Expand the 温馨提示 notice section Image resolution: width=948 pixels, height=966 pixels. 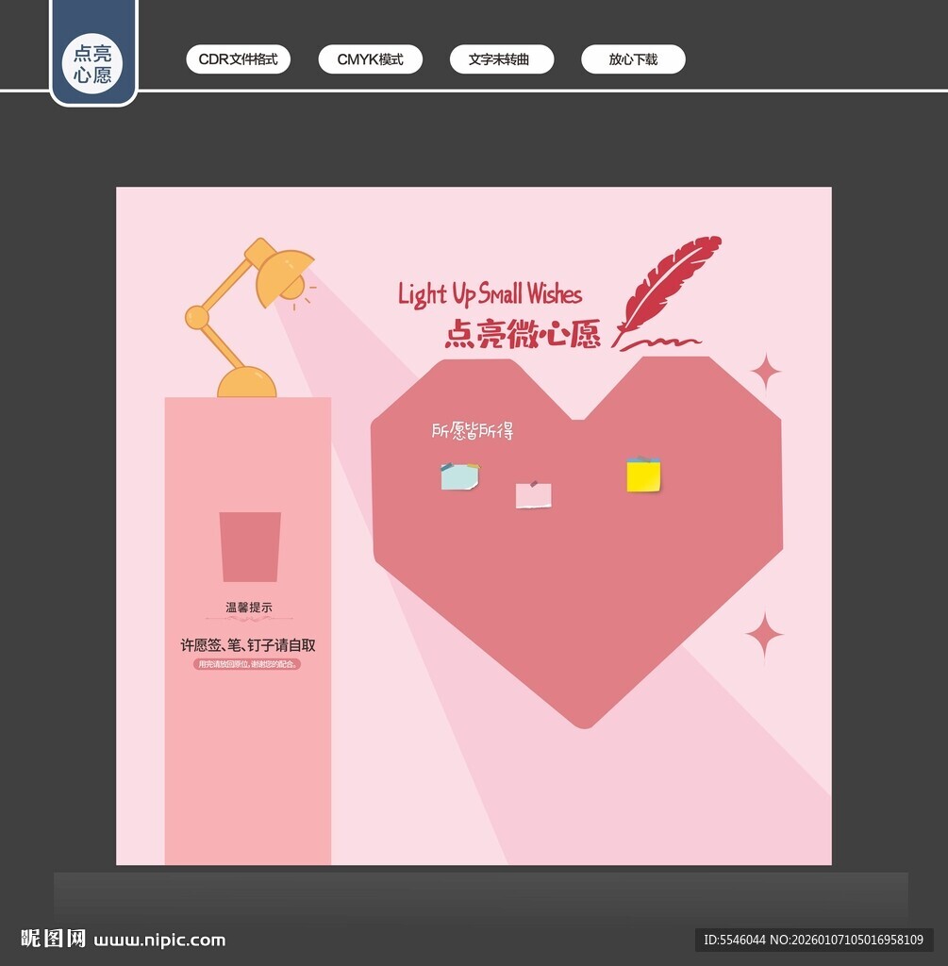tap(249, 608)
